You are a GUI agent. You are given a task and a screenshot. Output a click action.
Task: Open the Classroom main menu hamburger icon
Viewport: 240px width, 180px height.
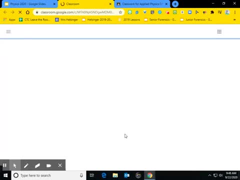(x=8, y=31)
